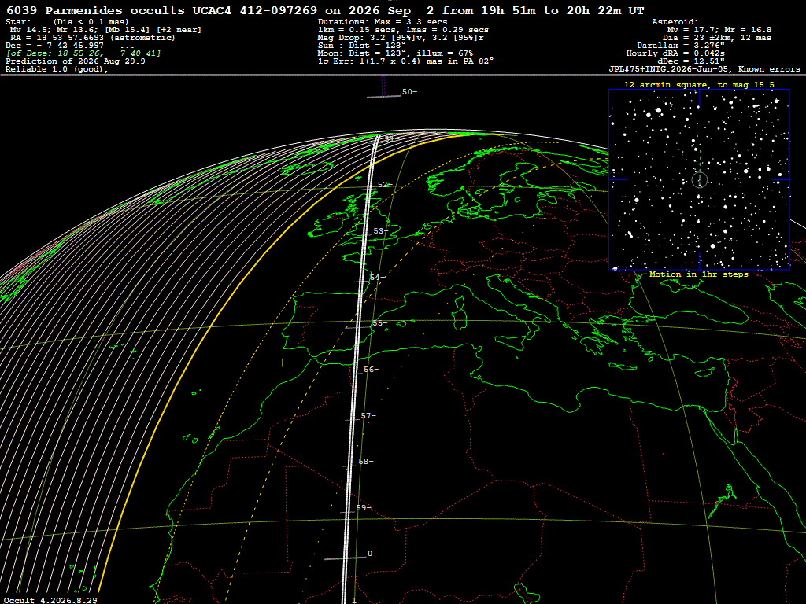This screenshot has width=806, height=604.
Task: Click the JPL#75 orbit source text
Action: 704,69
